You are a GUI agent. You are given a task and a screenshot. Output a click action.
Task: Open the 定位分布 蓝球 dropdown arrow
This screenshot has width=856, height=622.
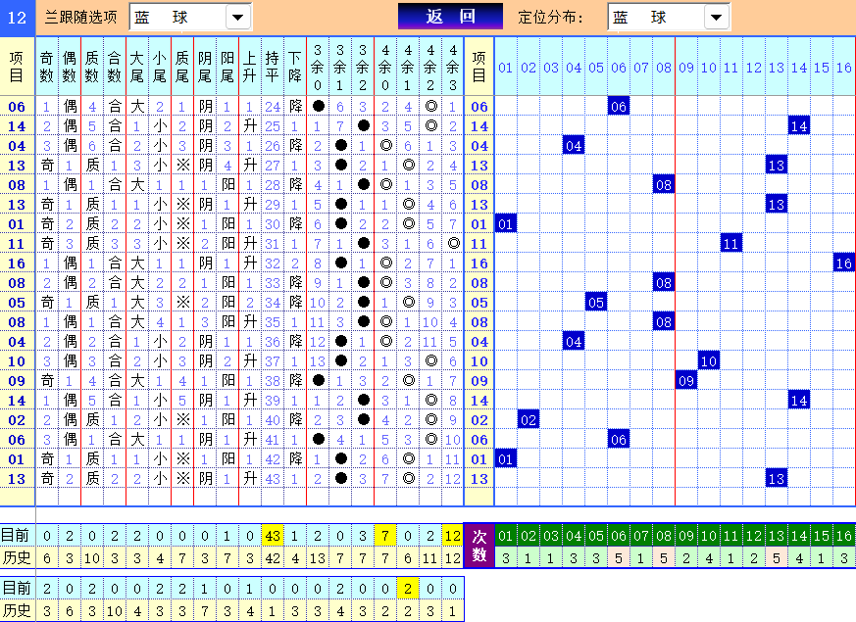[716, 17]
